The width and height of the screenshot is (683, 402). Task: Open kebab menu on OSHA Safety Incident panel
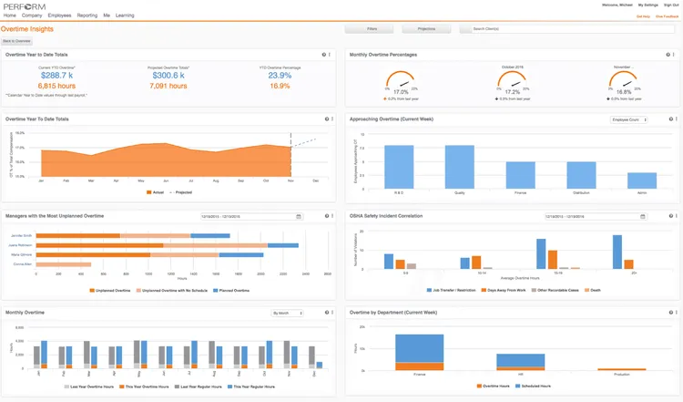tap(675, 216)
